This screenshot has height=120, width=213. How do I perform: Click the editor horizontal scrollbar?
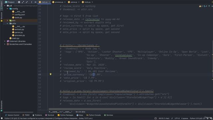(x=130, y=109)
